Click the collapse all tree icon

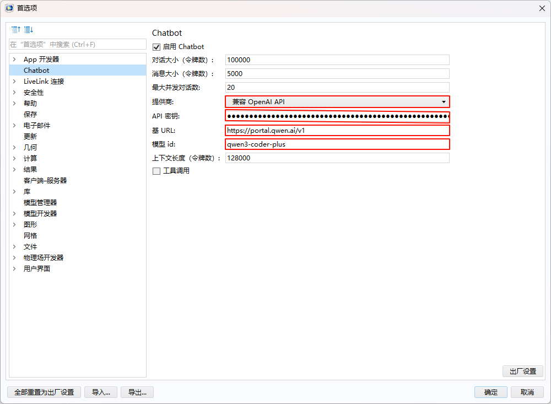tap(16, 30)
